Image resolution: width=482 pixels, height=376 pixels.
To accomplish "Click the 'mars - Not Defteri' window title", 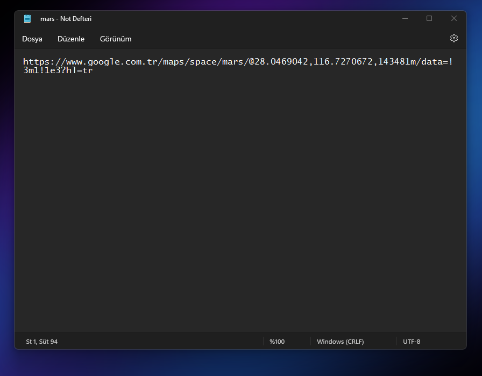I will 66,19.
